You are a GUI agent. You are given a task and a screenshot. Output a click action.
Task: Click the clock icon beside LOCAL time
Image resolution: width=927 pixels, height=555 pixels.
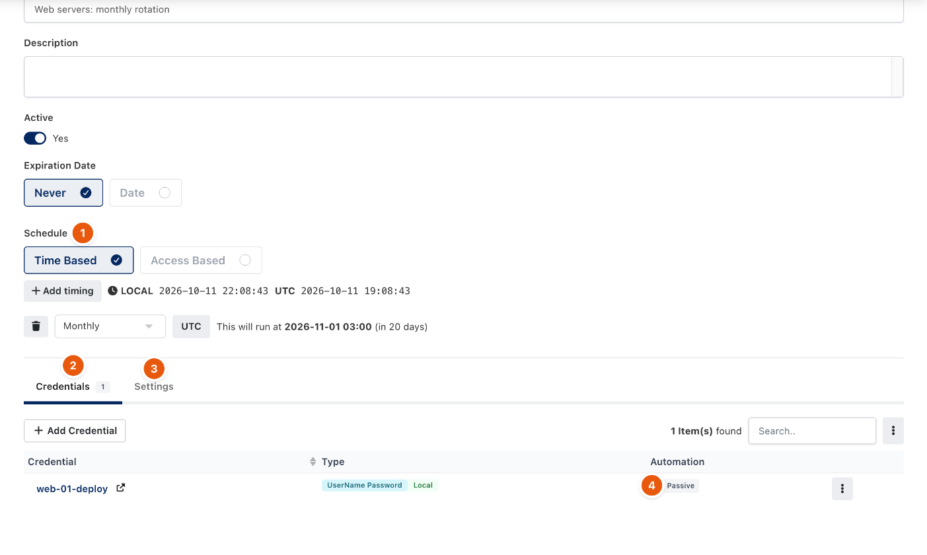point(113,291)
